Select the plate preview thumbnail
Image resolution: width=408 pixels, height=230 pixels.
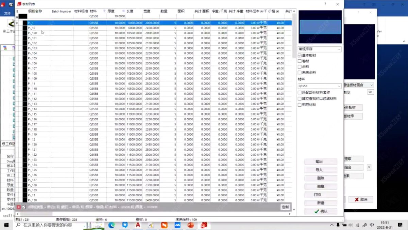coord(320,27)
